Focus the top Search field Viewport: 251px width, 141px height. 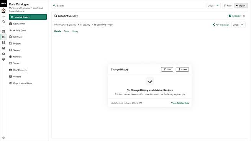point(128,6)
